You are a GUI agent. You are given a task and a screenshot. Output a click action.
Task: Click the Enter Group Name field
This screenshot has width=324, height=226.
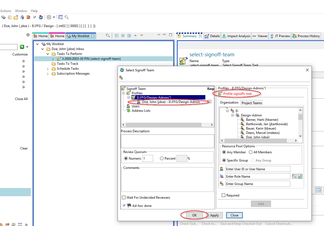(x=258, y=184)
